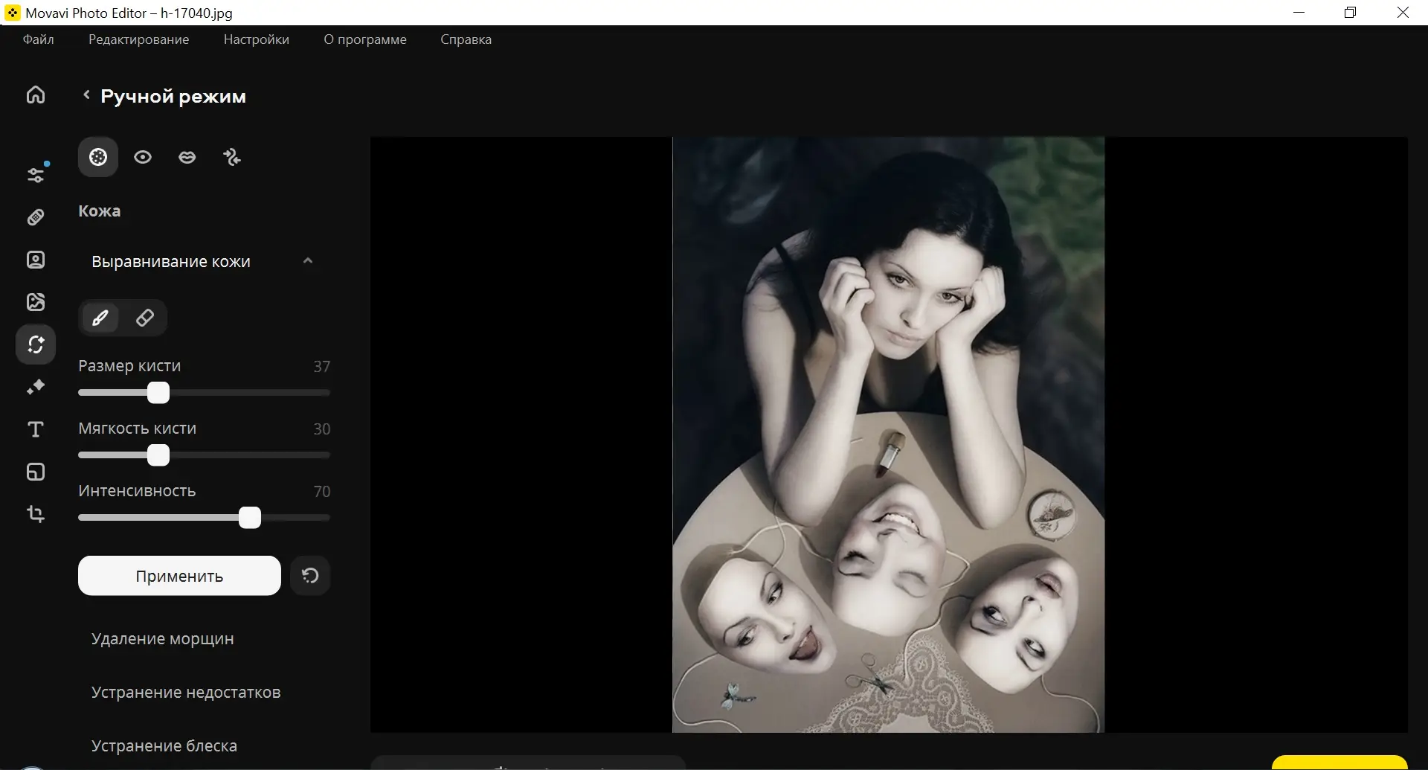Activate the brush drawing mode
The height and width of the screenshot is (770, 1428).
(x=100, y=318)
